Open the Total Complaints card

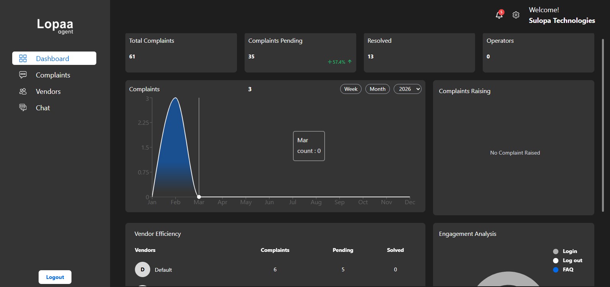click(181, 53)
